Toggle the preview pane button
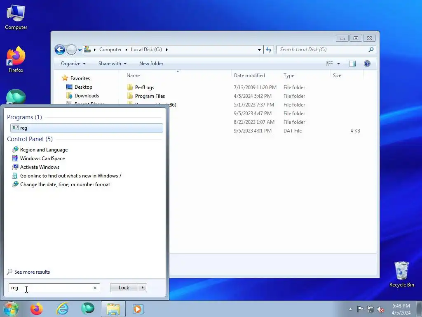The width and height of the screenshot is (422, 317). [352, 63]
